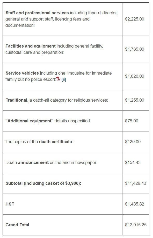The image size is (153, 238).
Task: Click the $1,255.00 traditional services price
Action: point(135,100)
